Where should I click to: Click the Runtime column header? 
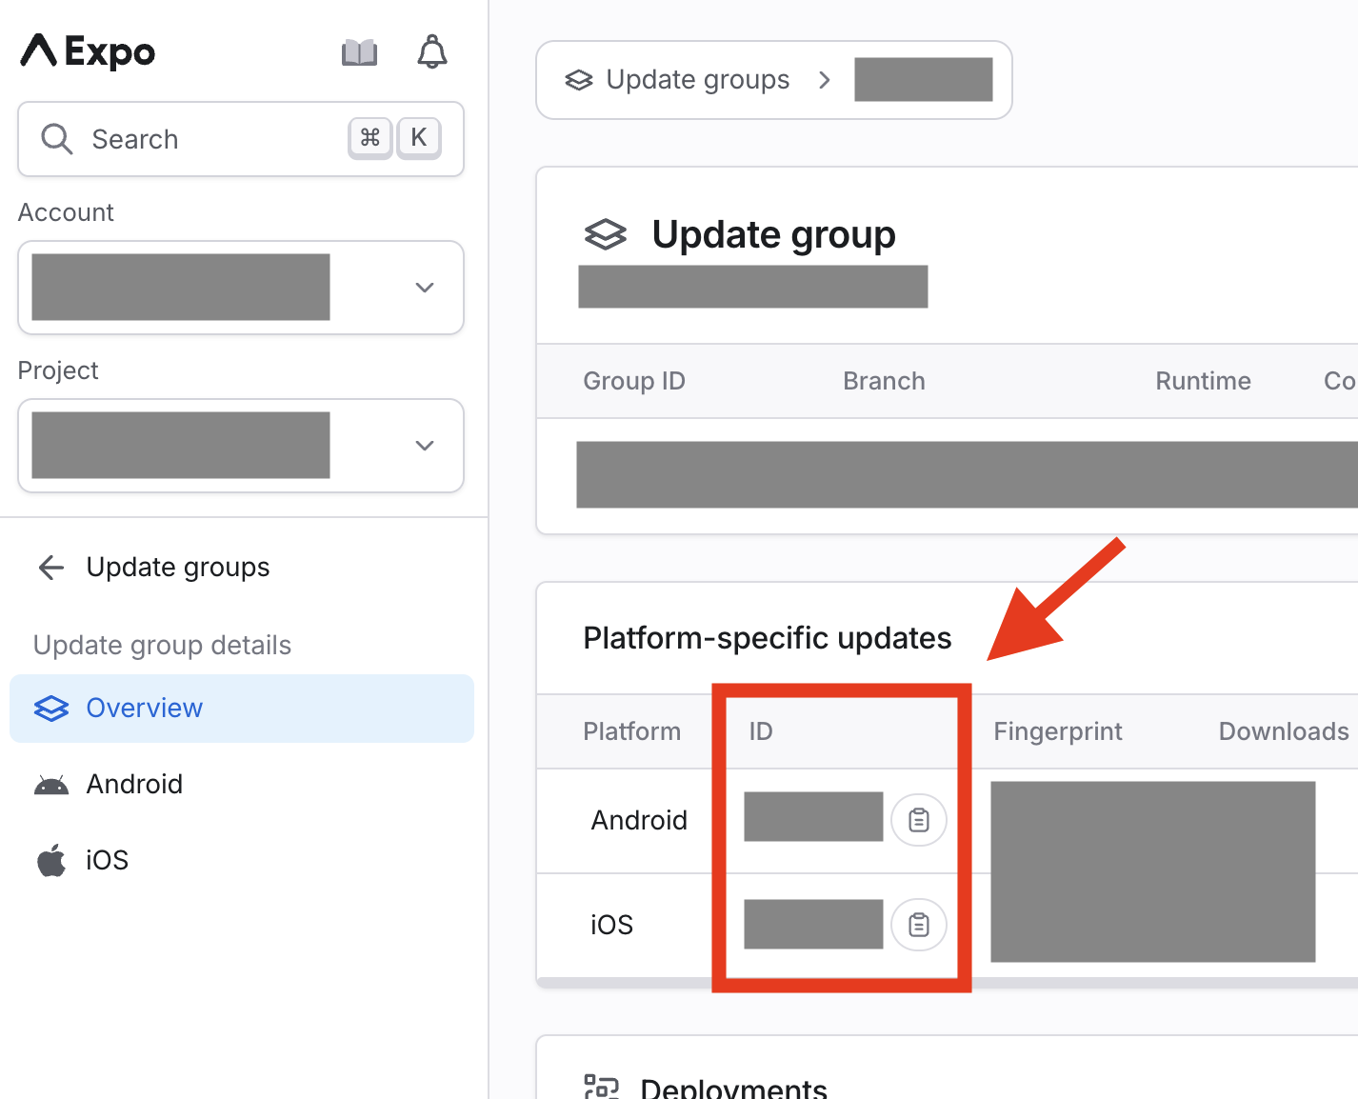(x=1203, y=381)
